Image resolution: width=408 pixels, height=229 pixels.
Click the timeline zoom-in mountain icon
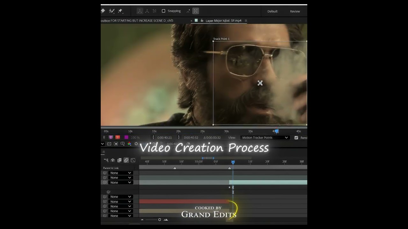point(166,220)
